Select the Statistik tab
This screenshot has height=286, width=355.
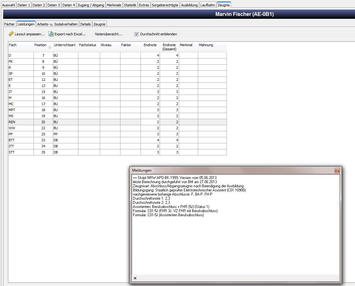pyautogui.click(x=130, y=5)
